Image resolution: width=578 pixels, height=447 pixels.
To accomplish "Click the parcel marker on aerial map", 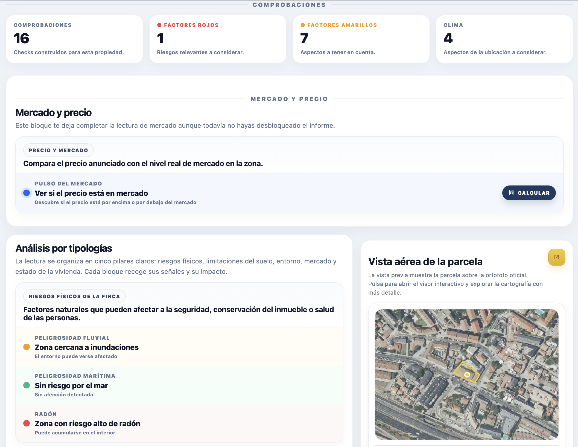I will pyautogui.click(x=467, y=375).
